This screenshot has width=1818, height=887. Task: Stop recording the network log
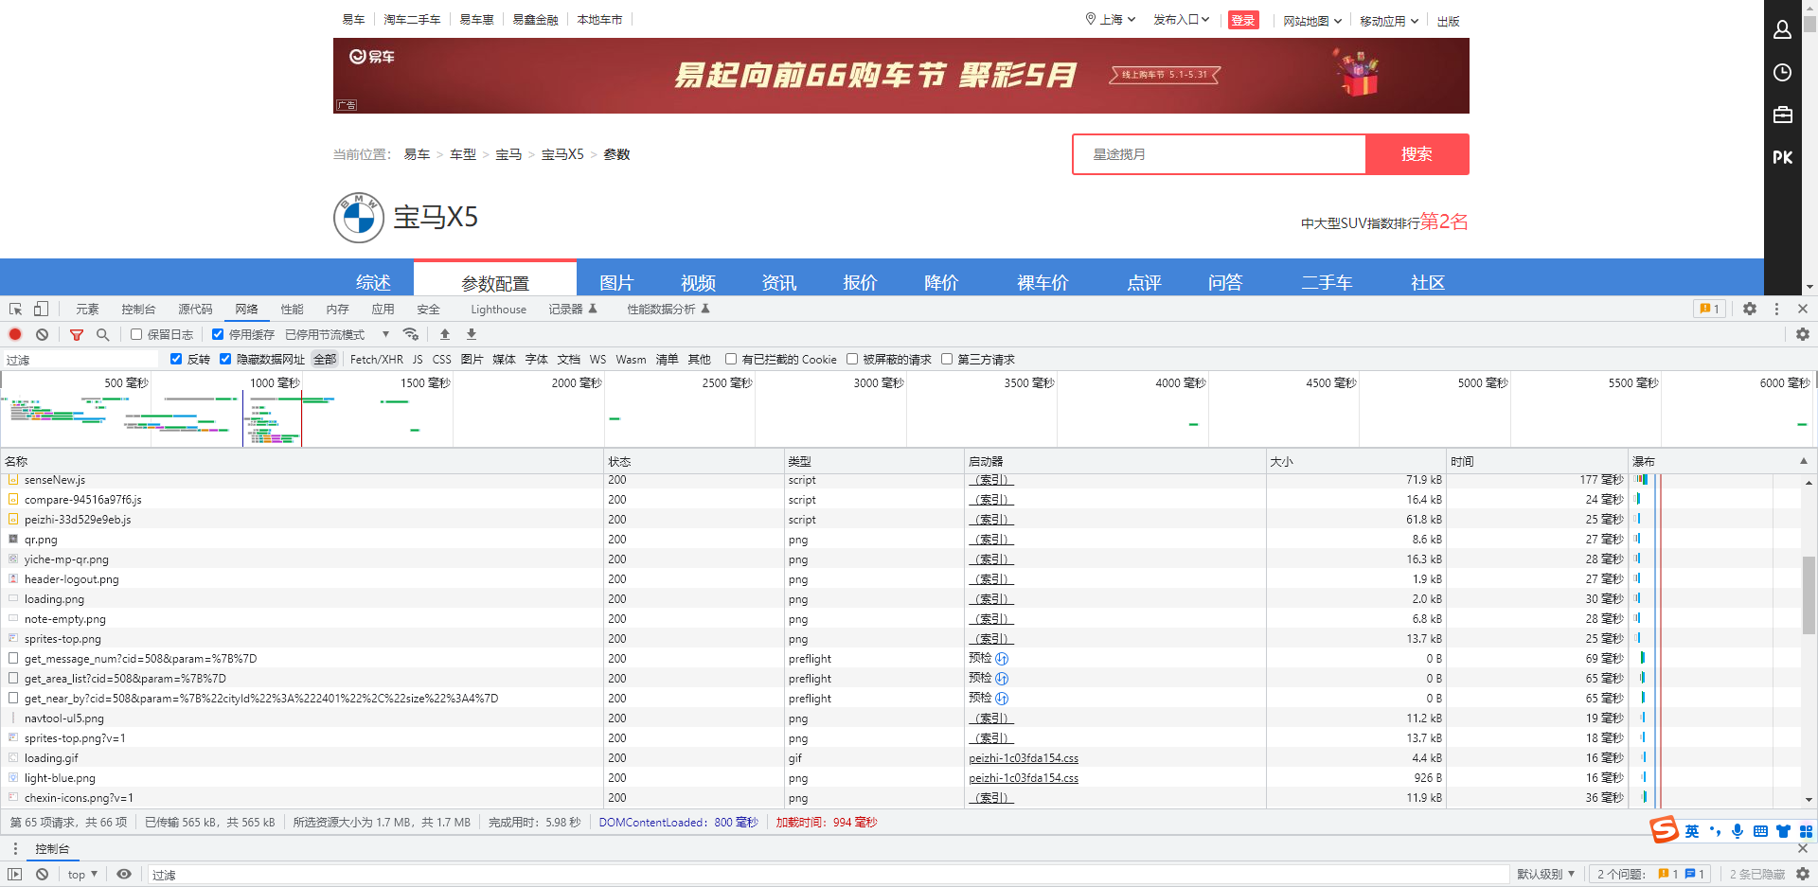coord(15,334)
